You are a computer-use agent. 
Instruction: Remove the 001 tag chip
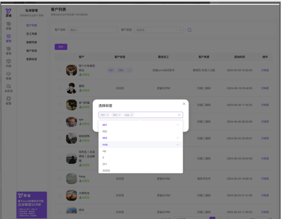point(107,115)
